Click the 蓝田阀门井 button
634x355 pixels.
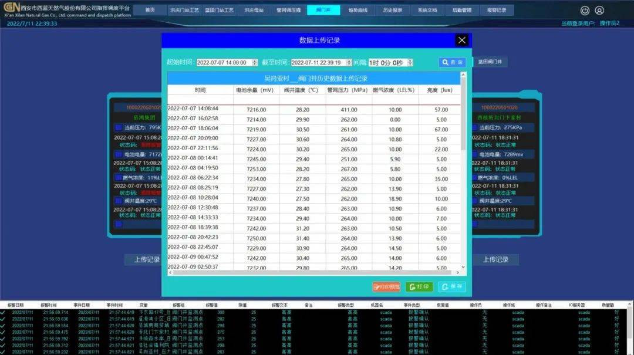tap(490, 62)
